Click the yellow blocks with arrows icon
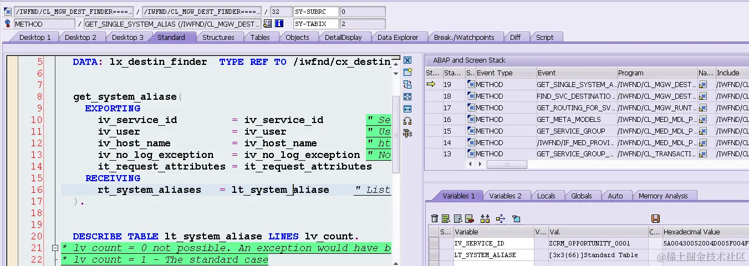 click(x=485, y=219)
